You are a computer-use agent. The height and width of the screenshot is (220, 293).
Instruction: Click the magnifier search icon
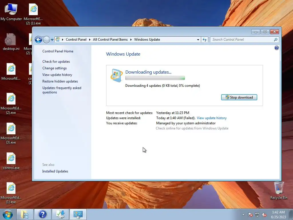276,40
